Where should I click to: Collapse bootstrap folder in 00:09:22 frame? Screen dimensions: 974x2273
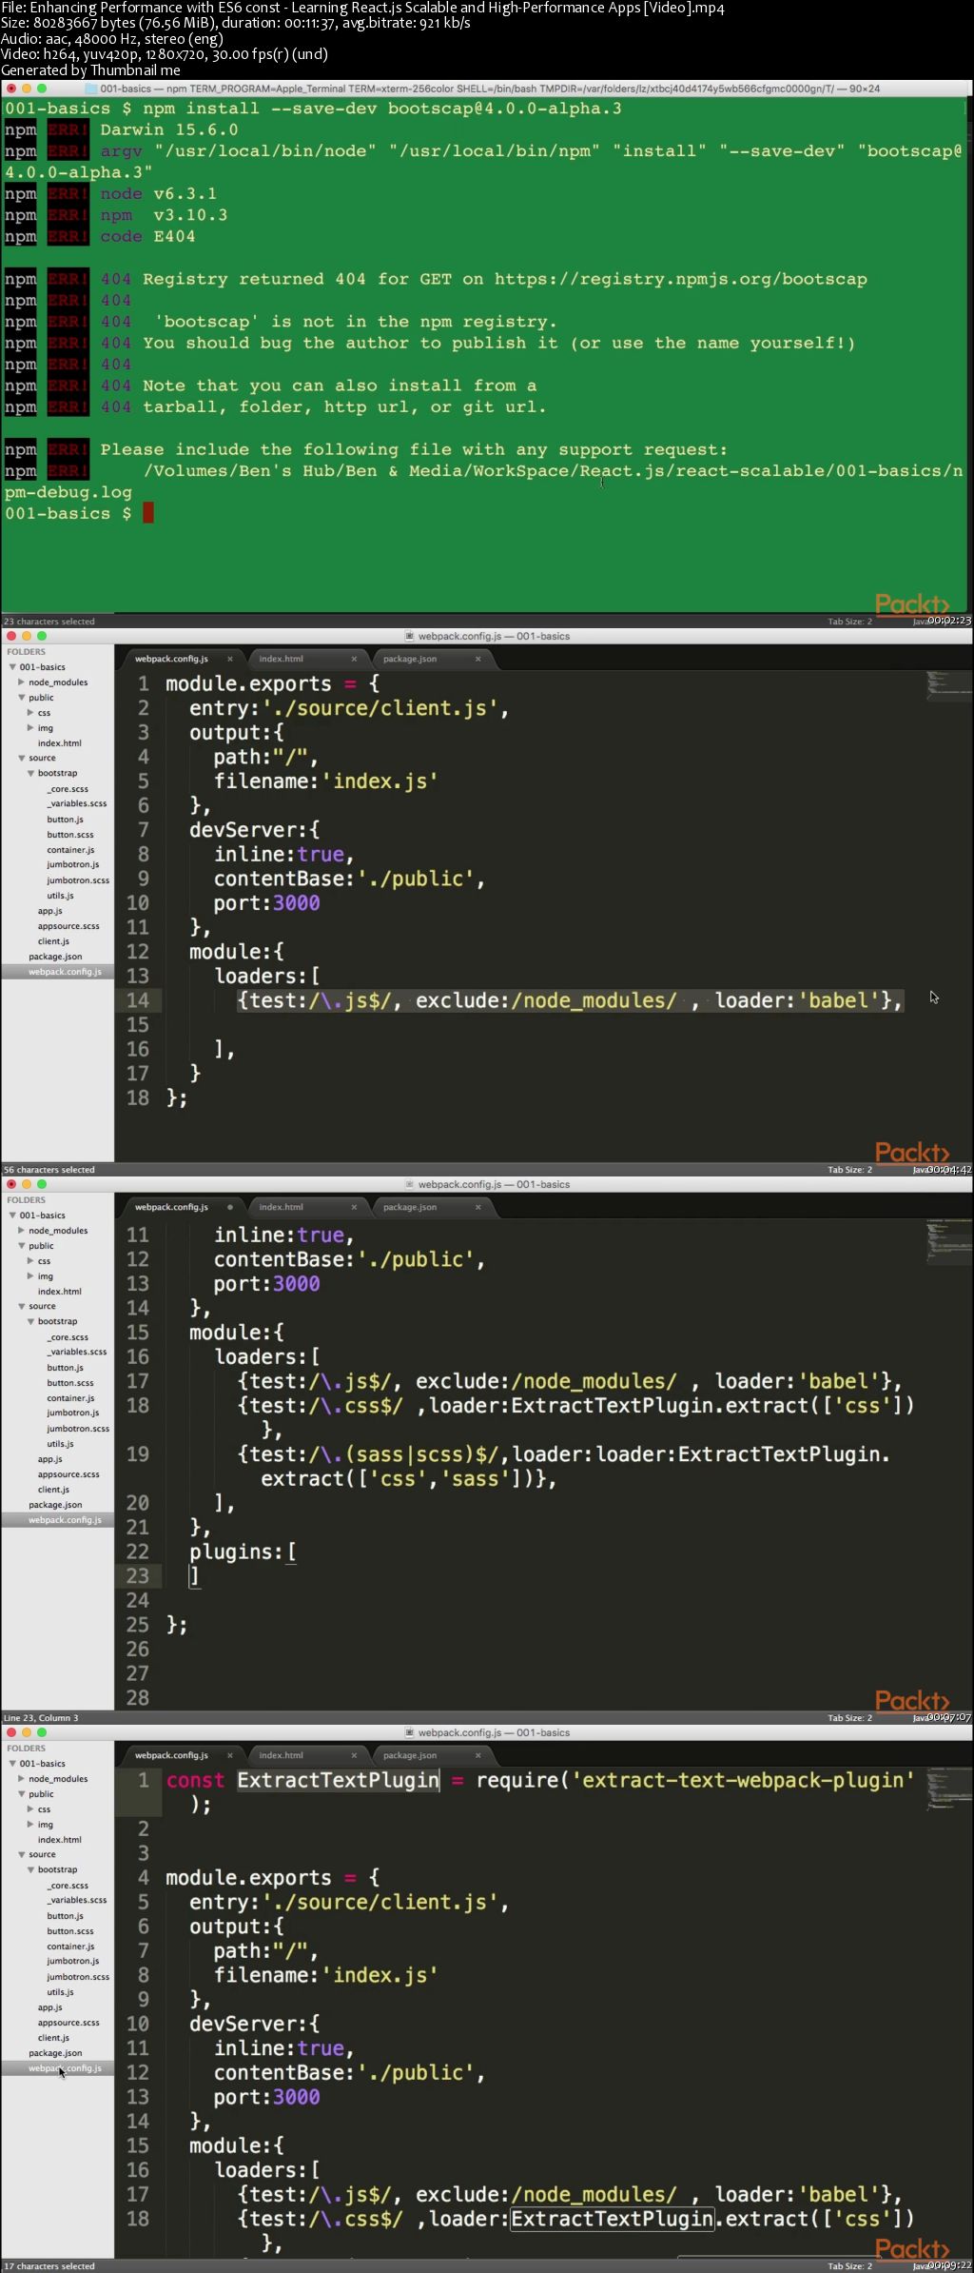[x=30, y=1870]
